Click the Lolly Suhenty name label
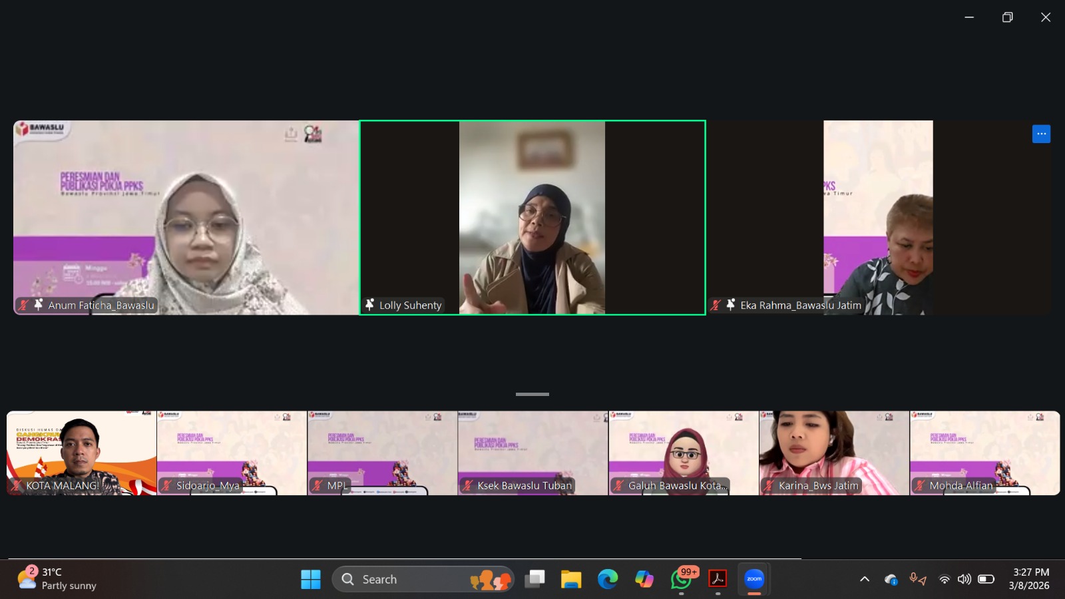 410,305
